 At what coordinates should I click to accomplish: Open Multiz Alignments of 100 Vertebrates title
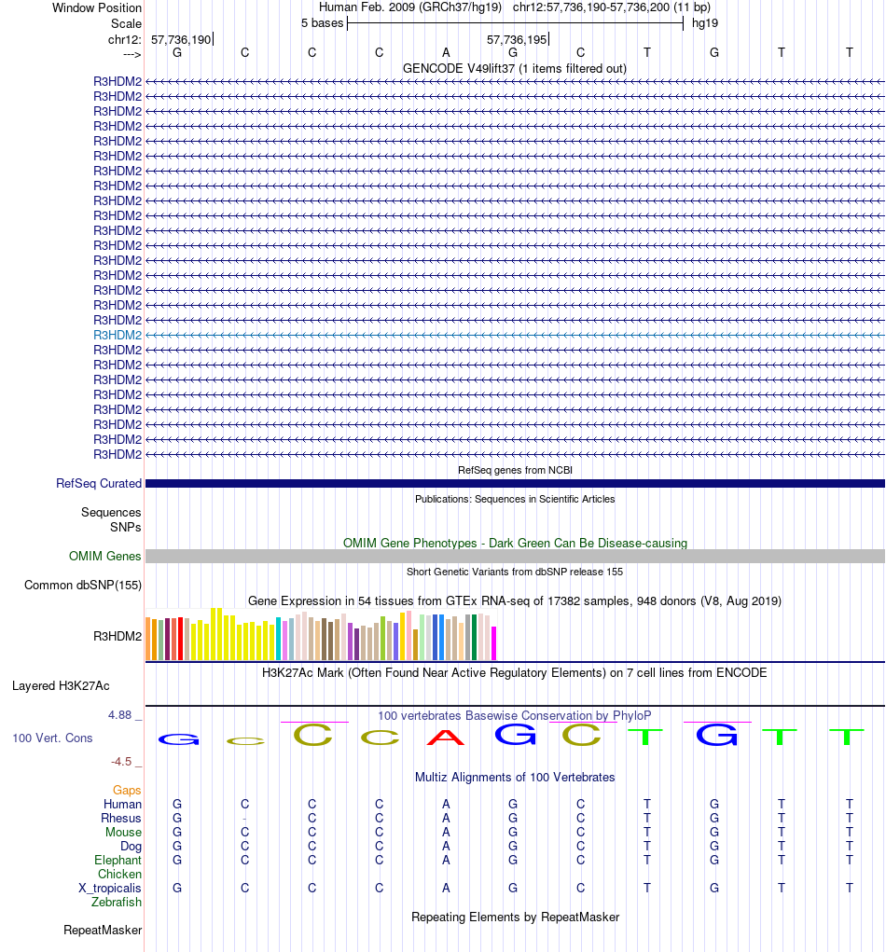click(515, 777)
